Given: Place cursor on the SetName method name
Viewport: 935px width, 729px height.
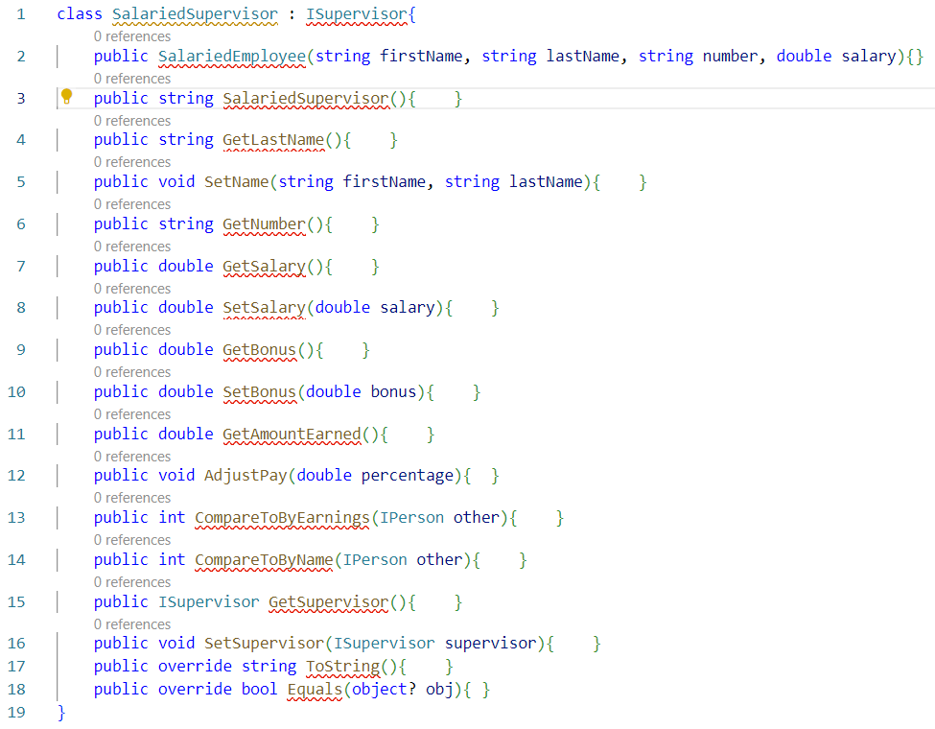Looking at the screenshot, I should [237, 182].
